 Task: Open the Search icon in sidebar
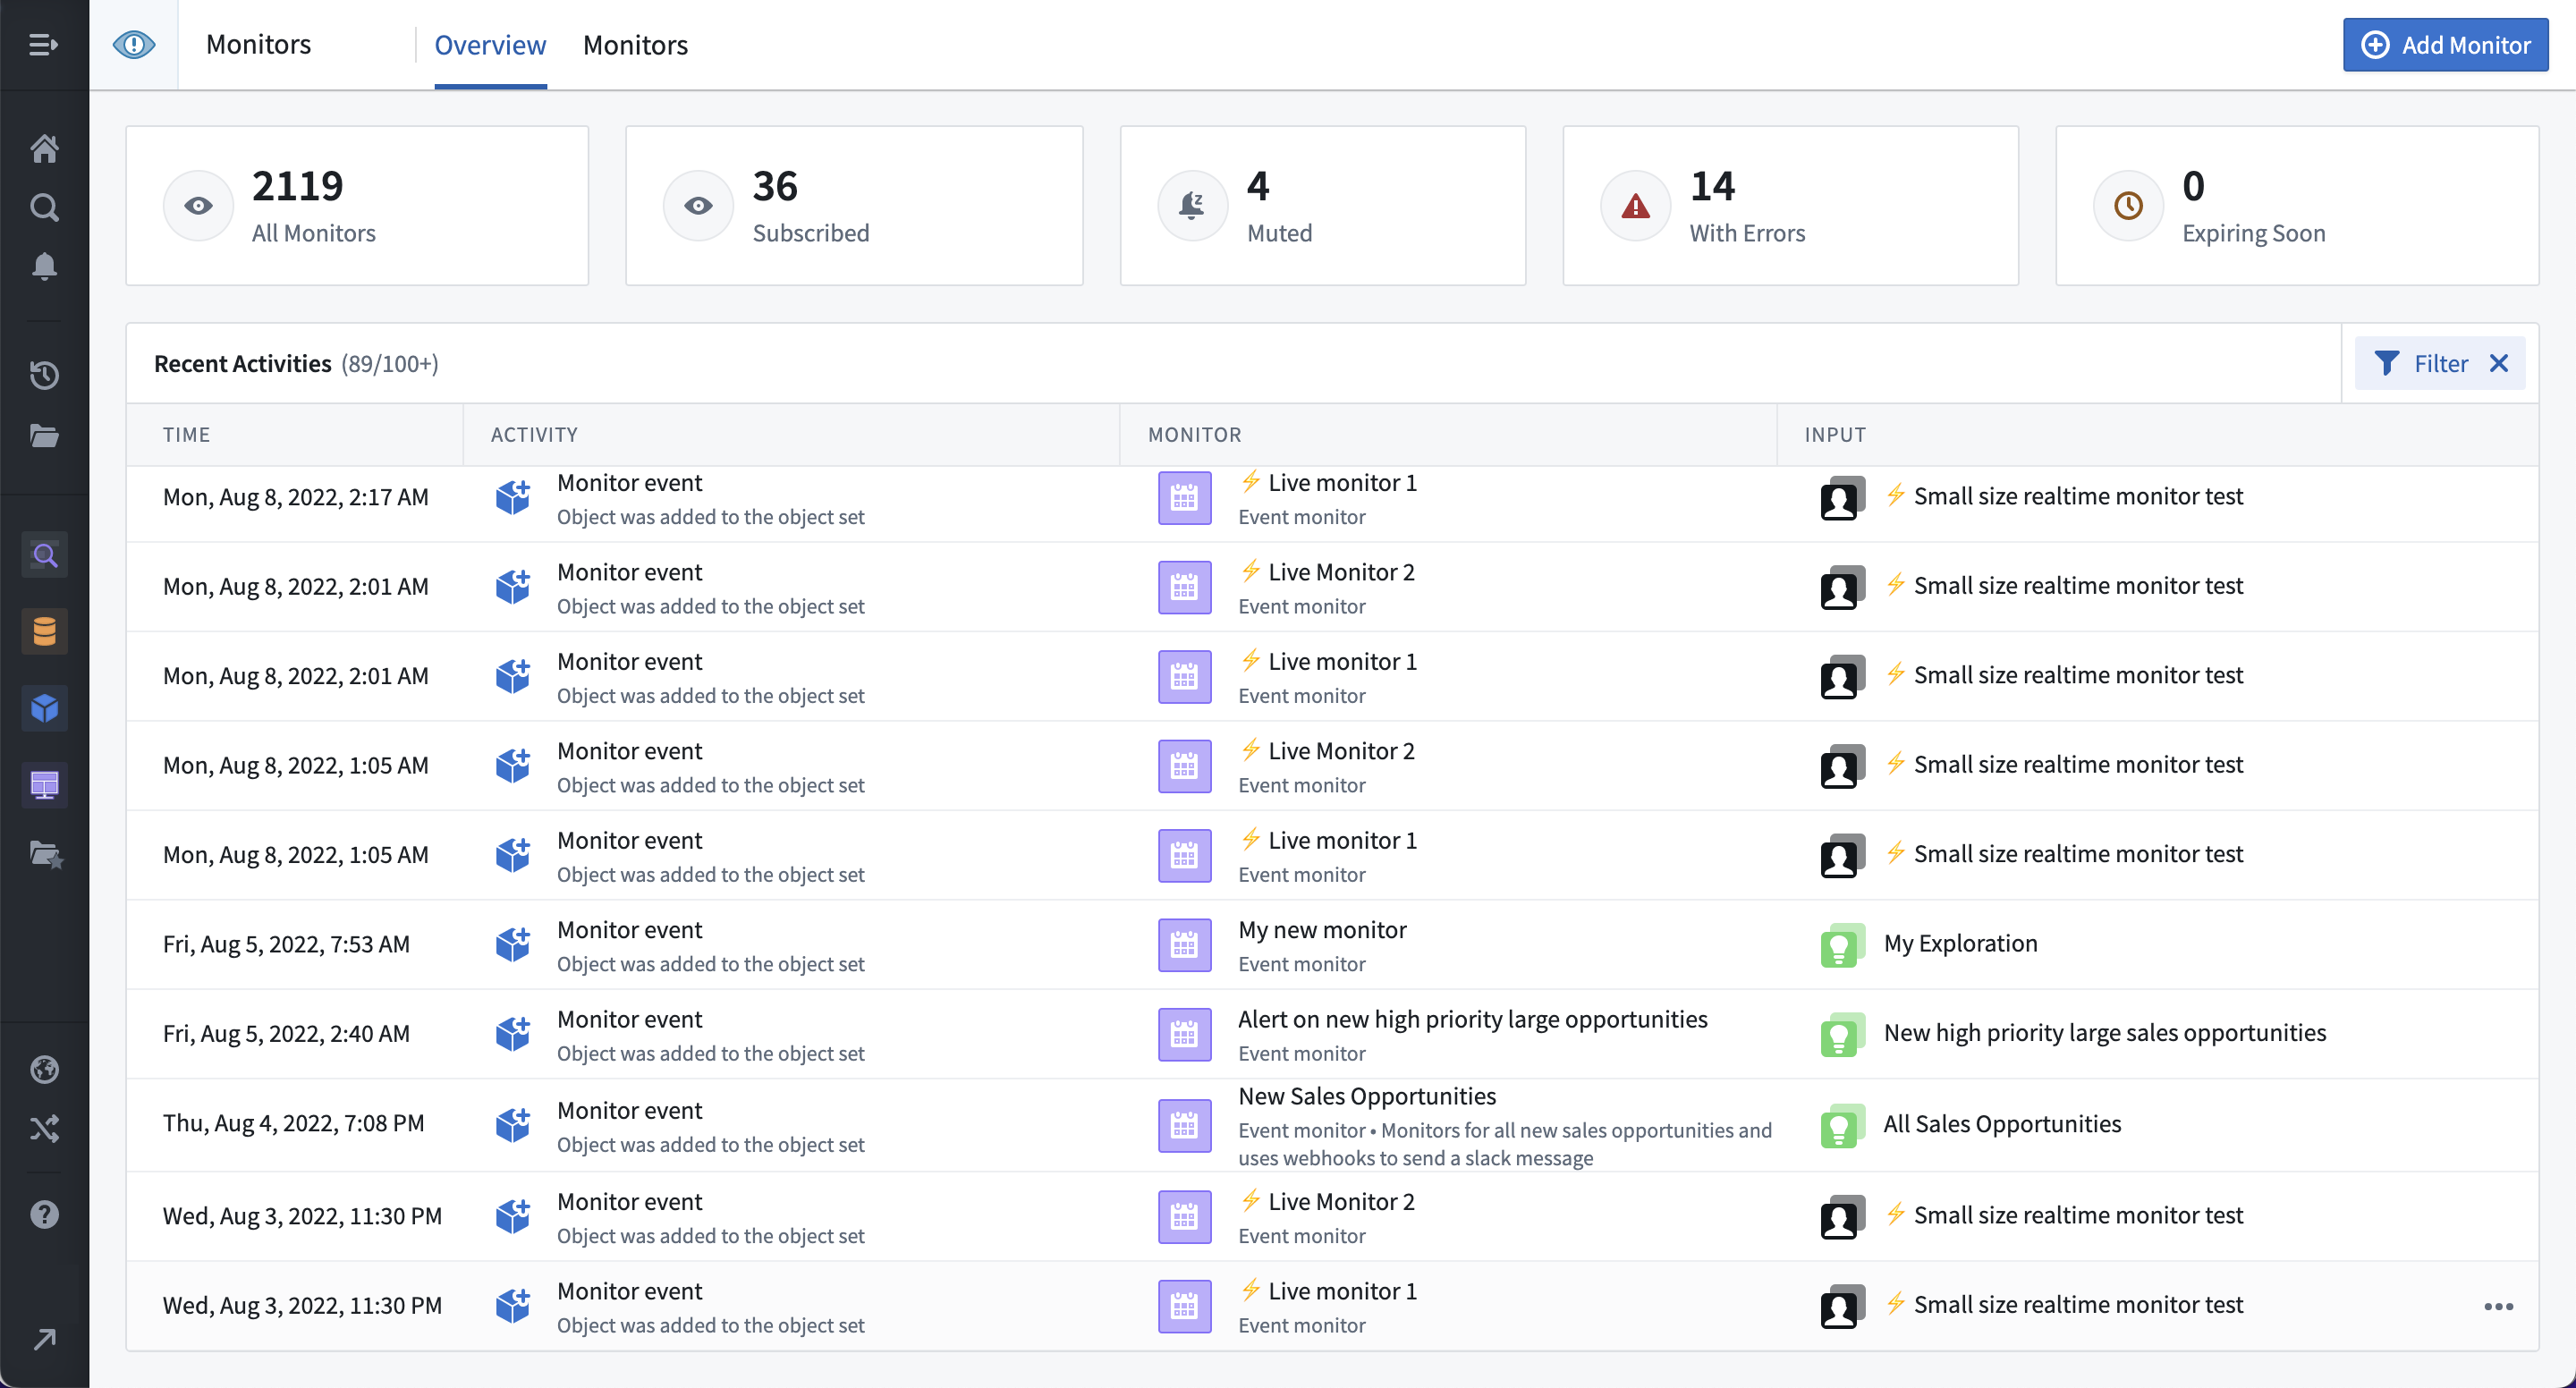click(44, 208)
